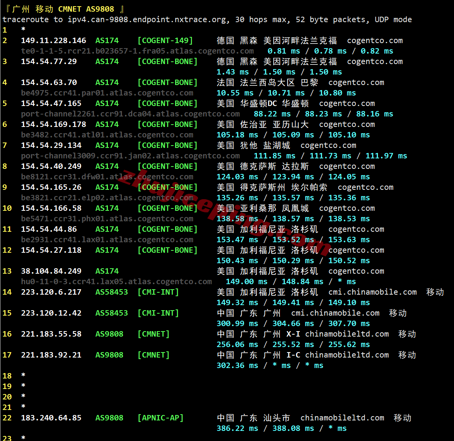454x441 pixels.
Task: Click hostname be2931.ccr41.lax01.atlas.cogentco.com
Action: [x=107, y=240]
